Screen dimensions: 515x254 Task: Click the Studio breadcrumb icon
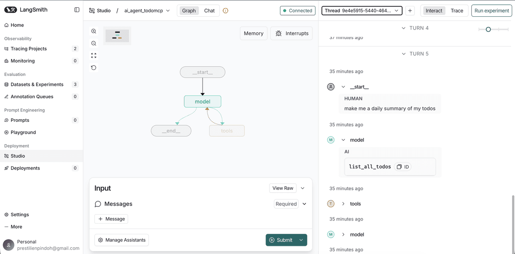pyautogui.click(x=92, y=11)
